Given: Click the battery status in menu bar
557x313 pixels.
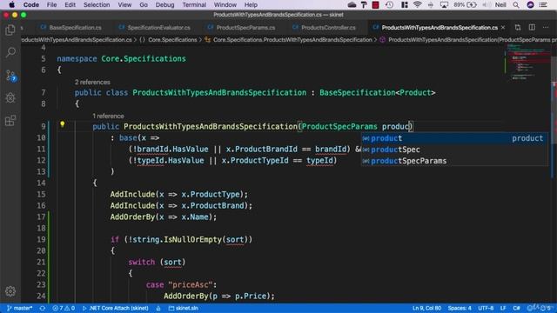Looking at the screenshot, I should [x=465, y=5].
